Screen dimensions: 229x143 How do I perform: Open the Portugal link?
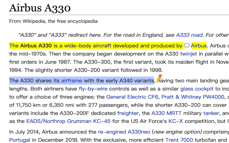click(20, 140)
